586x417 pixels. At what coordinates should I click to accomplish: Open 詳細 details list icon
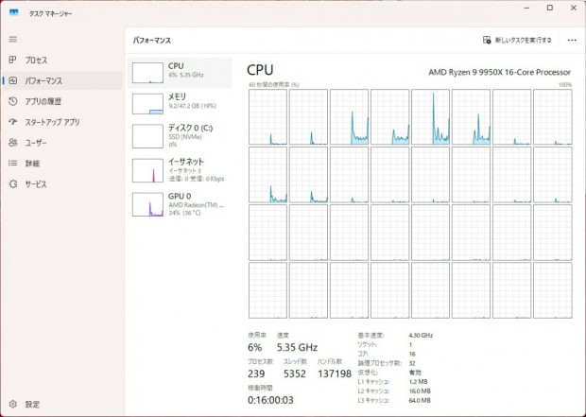click(x=13, y=164)
